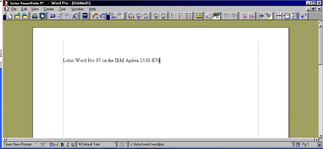Open the Times New Roman font list

coord(19,144)
